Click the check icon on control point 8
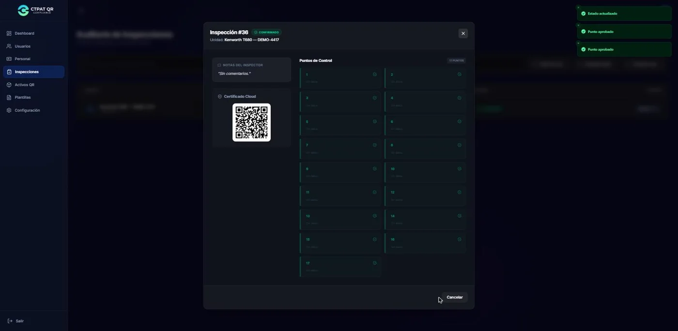This screenshot has width=678, height=331. (x=459, y=145)
